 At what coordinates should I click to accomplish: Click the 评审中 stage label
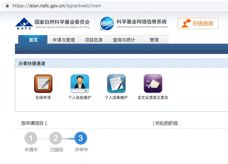(81, 150)
